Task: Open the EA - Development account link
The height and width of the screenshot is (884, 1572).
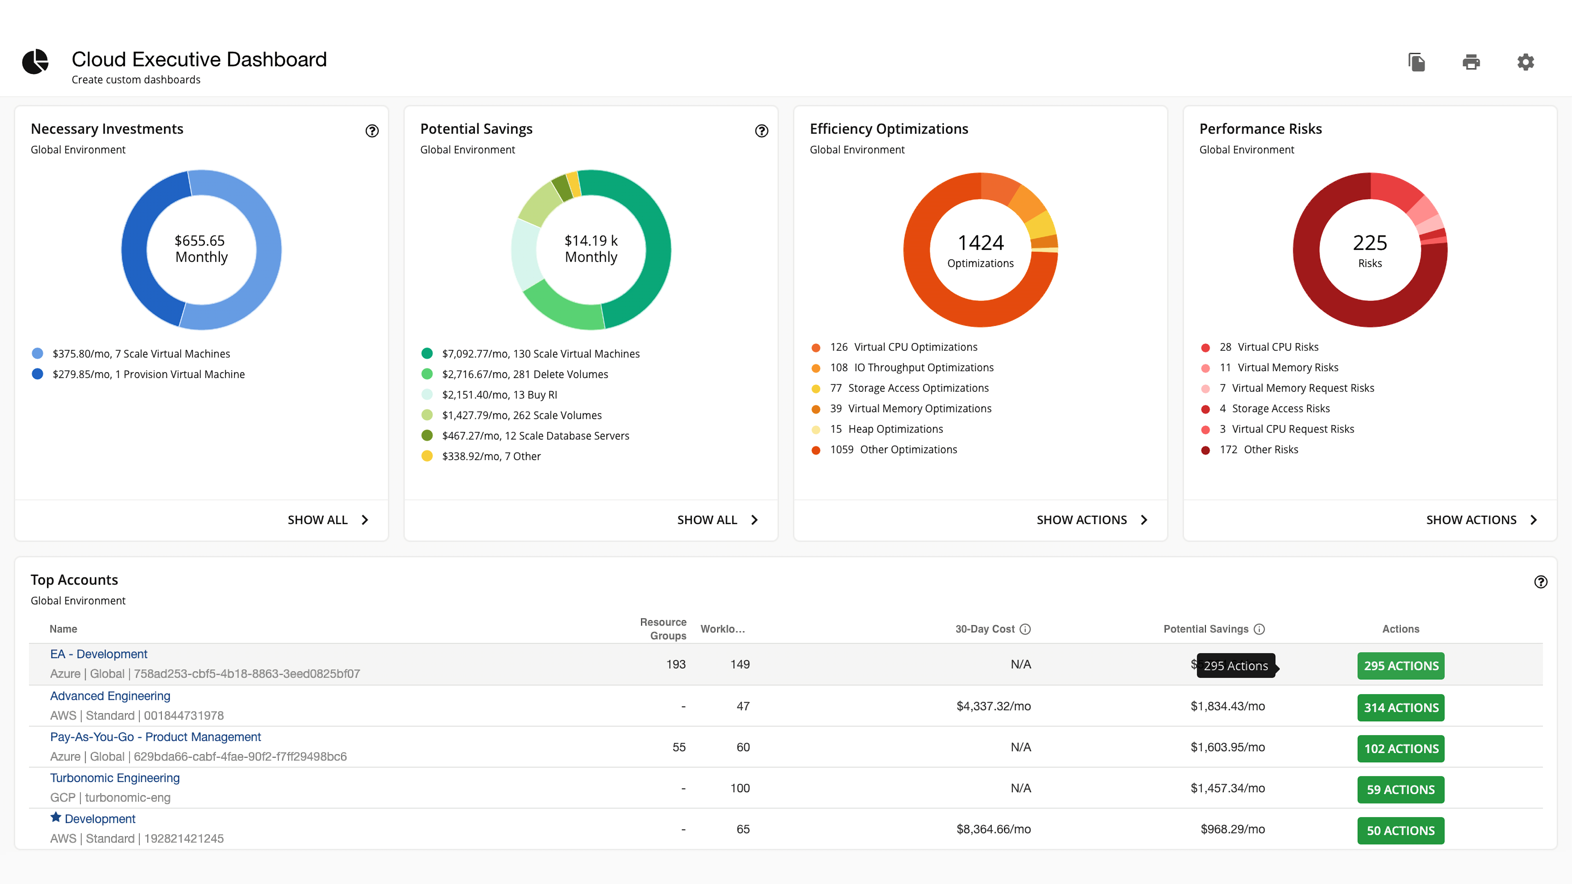Action: 99,654
